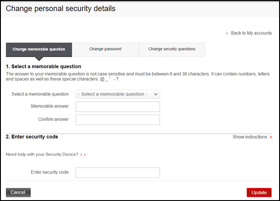
Task: Focus the Memorable answer text field
Action: tap(118, 107)
